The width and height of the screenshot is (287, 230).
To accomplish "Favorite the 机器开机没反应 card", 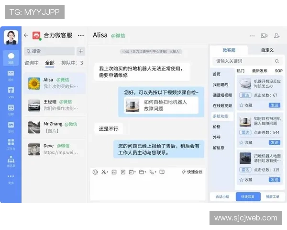I will [x=246, y=105].
